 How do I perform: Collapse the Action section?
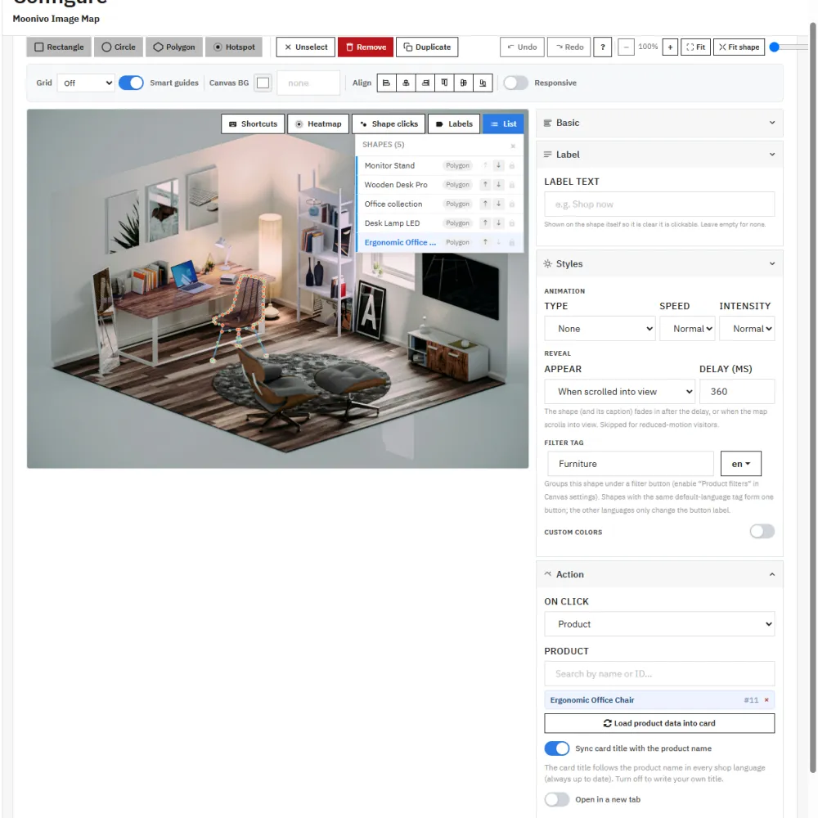point(659,574)
